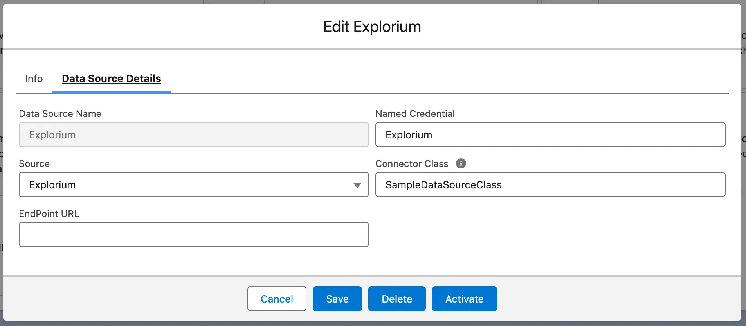Delete the Explorium data source
The image size is (746, 326).
(x=397, y=299)
